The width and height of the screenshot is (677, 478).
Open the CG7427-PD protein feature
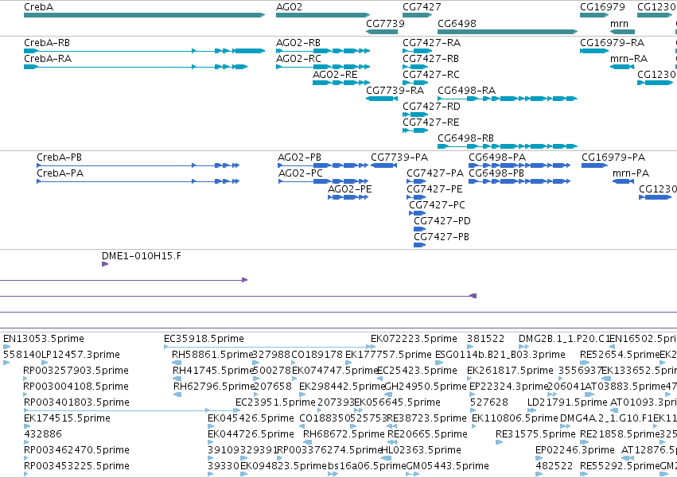(x=420, y=229)
